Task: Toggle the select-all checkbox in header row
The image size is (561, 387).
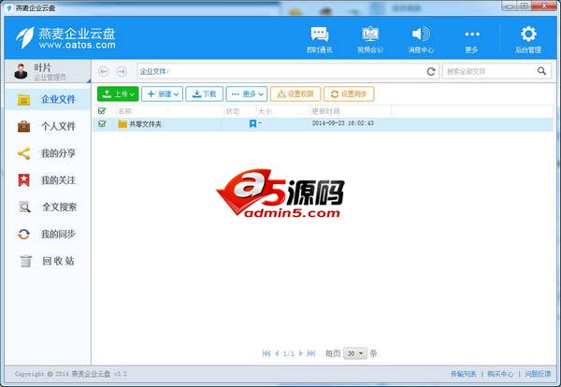Action: (x=102, y=111)
